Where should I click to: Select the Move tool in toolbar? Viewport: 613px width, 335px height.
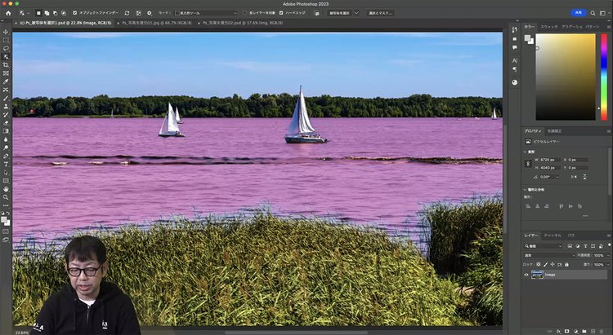[6, 31]
